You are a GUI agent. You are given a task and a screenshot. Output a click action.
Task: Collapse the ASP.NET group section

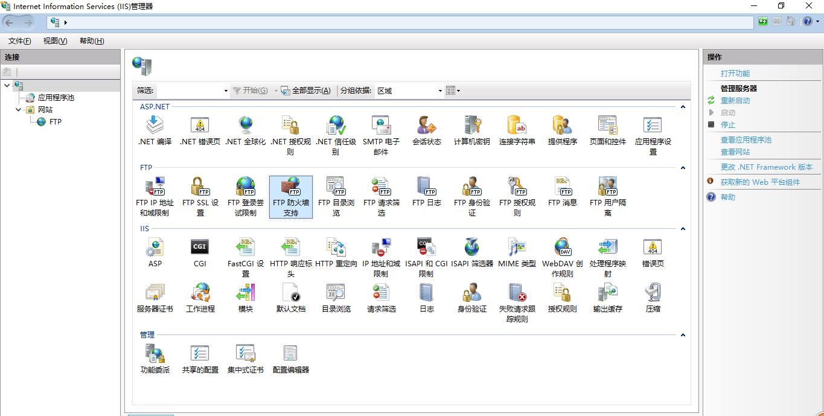(683, 107)
